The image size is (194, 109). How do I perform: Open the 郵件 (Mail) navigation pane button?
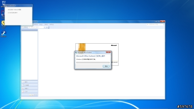pos(29,82)
